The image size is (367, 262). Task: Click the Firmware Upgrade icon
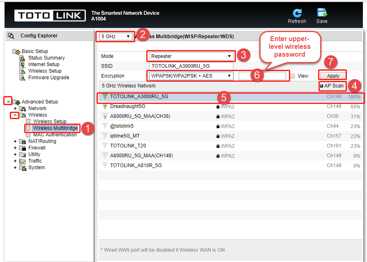click(23, 78)
